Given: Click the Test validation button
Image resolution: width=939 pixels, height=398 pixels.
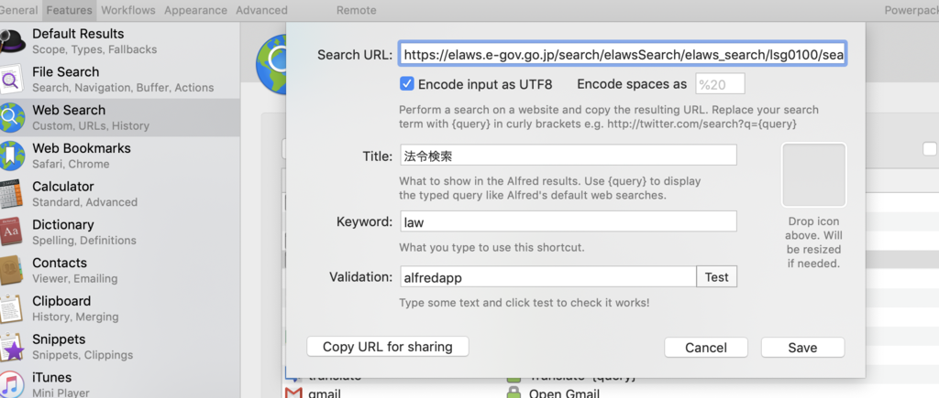Looking at the screenshot, I should click(x=717, y=276).
